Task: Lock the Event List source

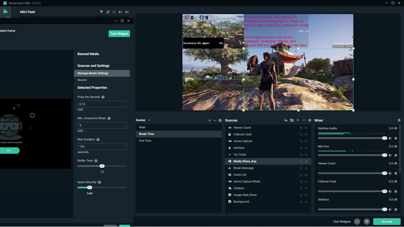Action: pos(301,175)
